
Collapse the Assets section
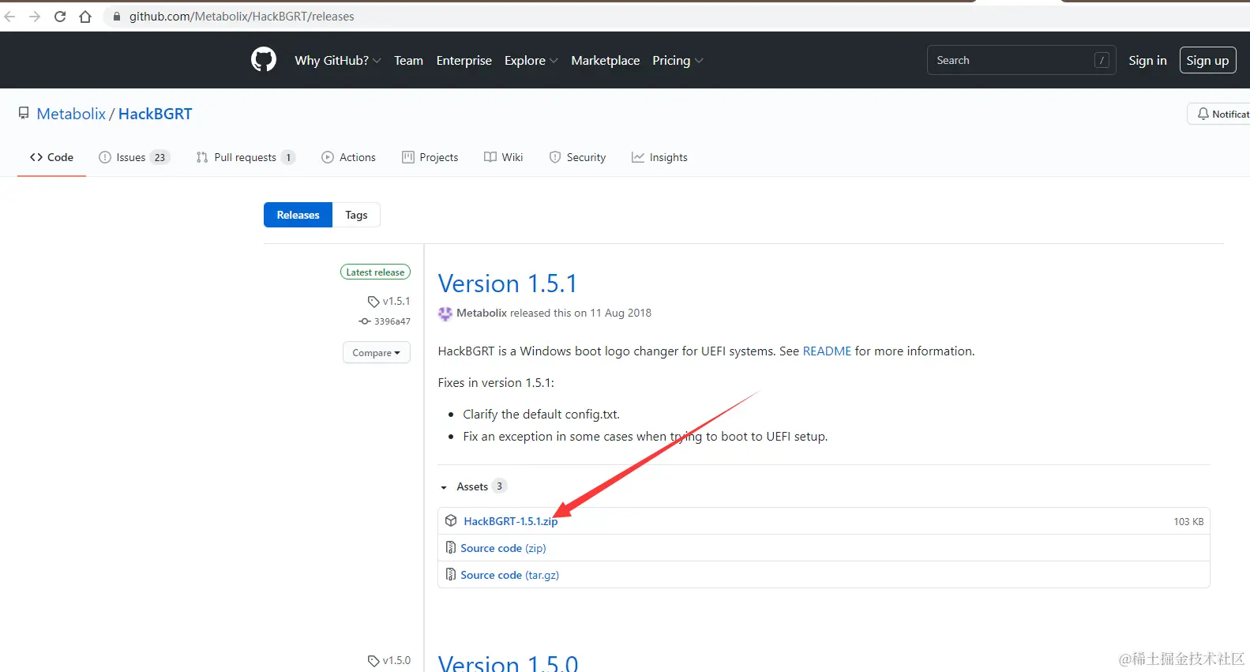[444, 487]
